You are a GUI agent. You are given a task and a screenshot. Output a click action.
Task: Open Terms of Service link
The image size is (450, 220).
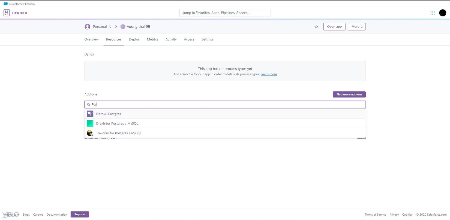(x=376, y=215)
